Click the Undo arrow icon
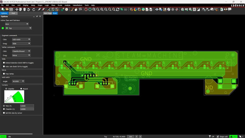The height and width of the screenshot is (138, 245). 28,10
